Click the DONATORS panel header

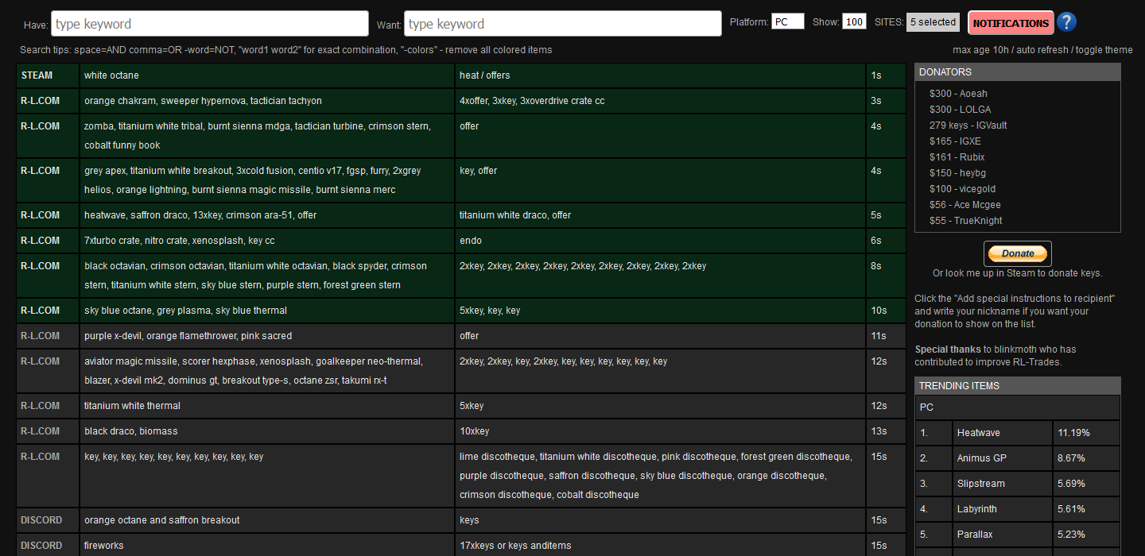coord(1018,72)
